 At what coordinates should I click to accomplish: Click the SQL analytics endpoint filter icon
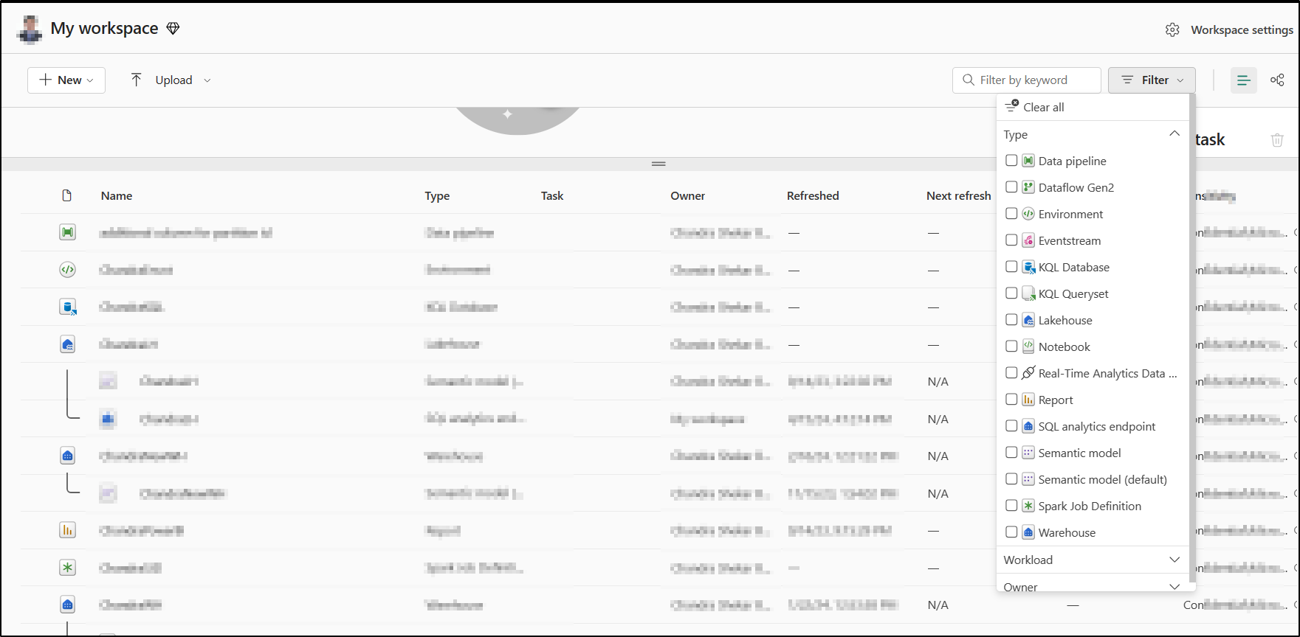(x=1028, y=426)
